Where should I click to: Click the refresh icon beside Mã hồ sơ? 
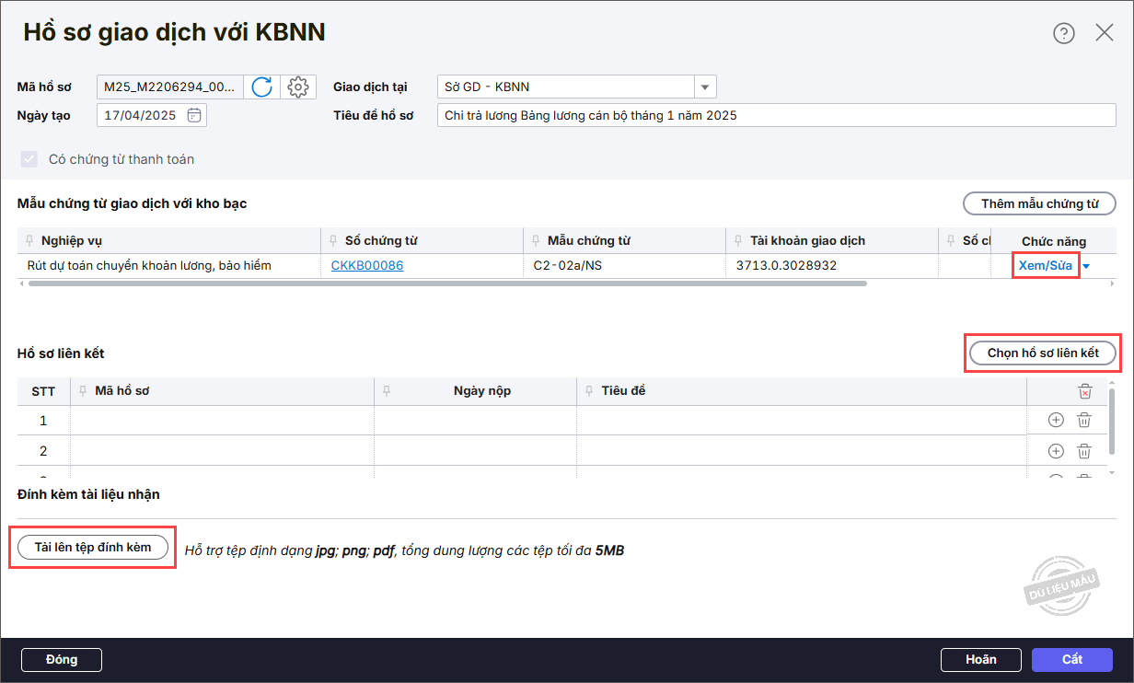tap(262, 87)
